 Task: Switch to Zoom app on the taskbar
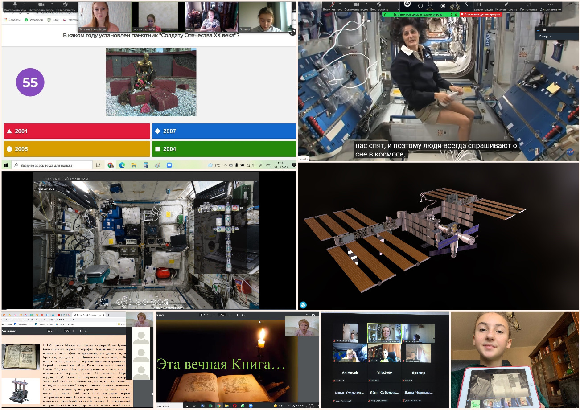click(x=169, y=165)
